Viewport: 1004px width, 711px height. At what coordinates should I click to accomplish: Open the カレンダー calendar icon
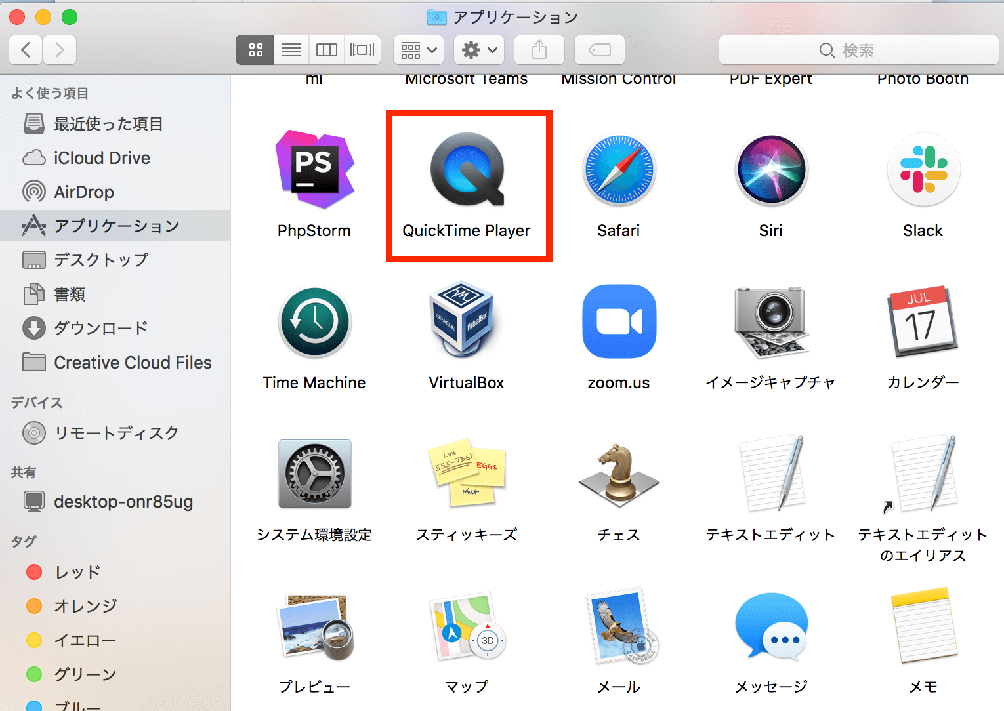923,321
